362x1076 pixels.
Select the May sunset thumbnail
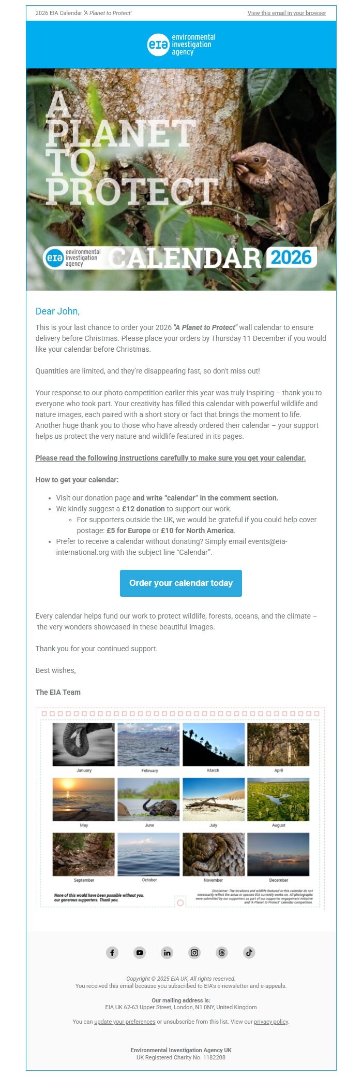[84, 799]
